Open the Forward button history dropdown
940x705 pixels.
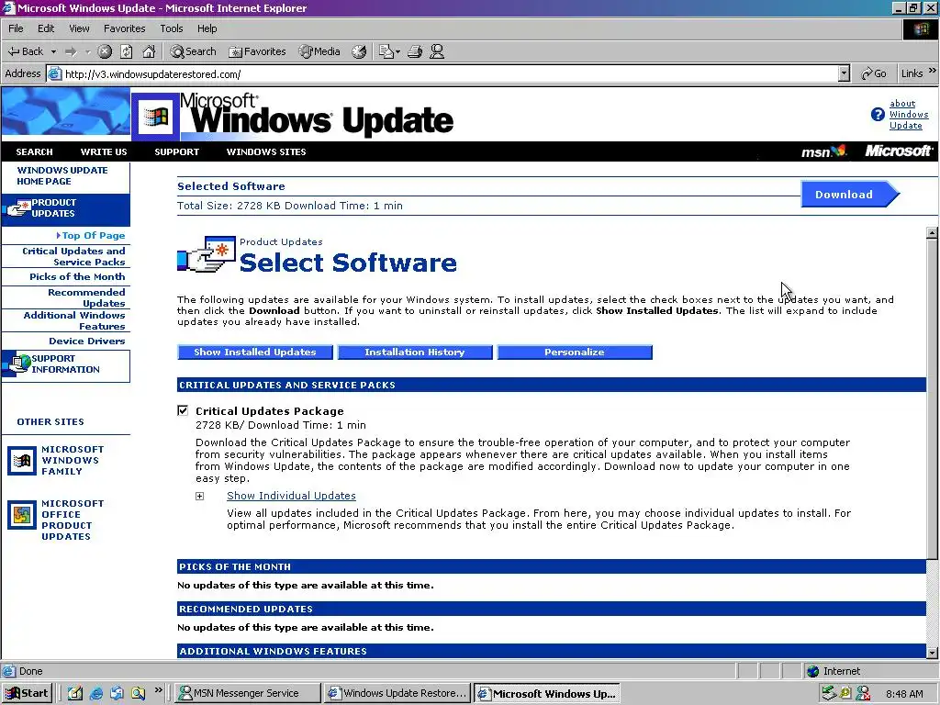(x=87, y=51)
